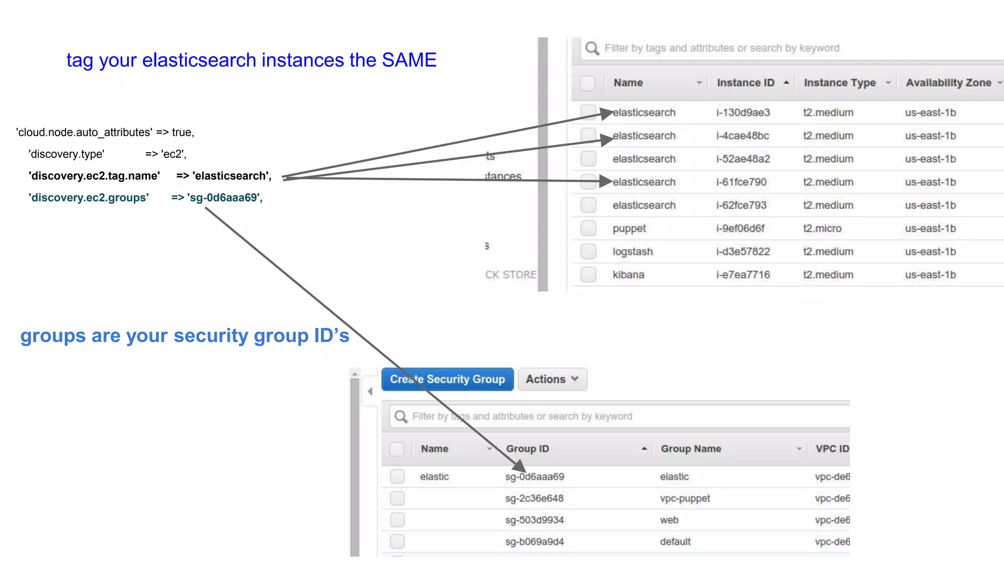Collapse the side panel with left arrow

(x=370, y=391)
